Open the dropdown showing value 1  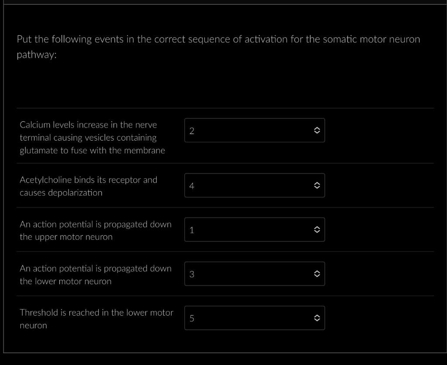point(254,229)
